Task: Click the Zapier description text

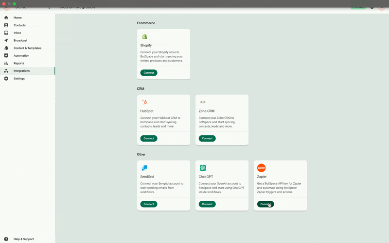Action: pyautogui.click(x=279, y=188)
